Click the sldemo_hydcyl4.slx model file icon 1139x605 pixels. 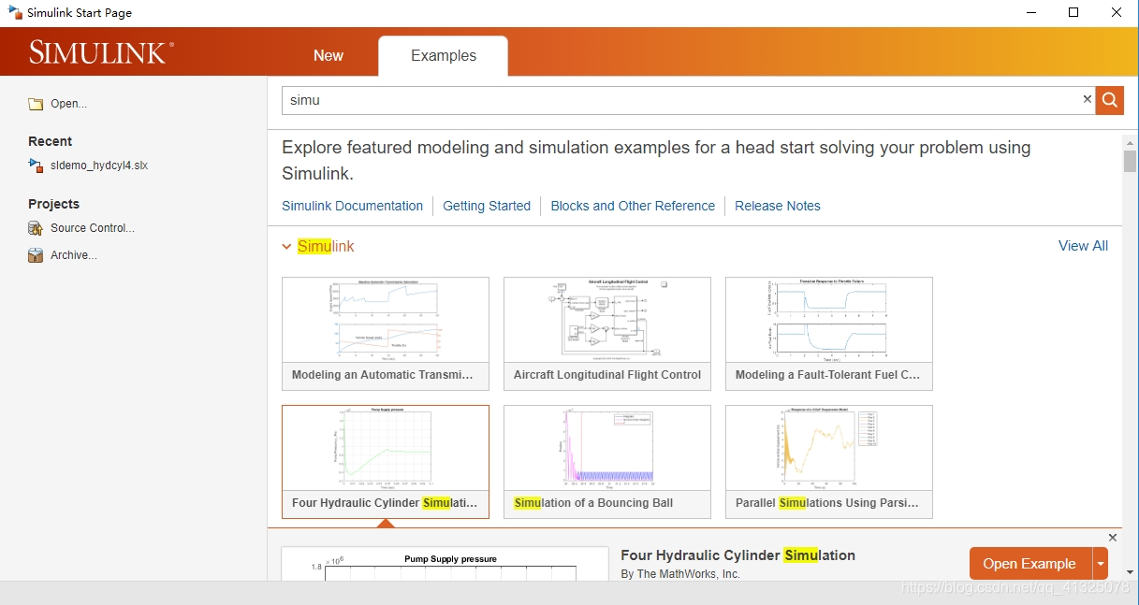click(x=36, y=166)
